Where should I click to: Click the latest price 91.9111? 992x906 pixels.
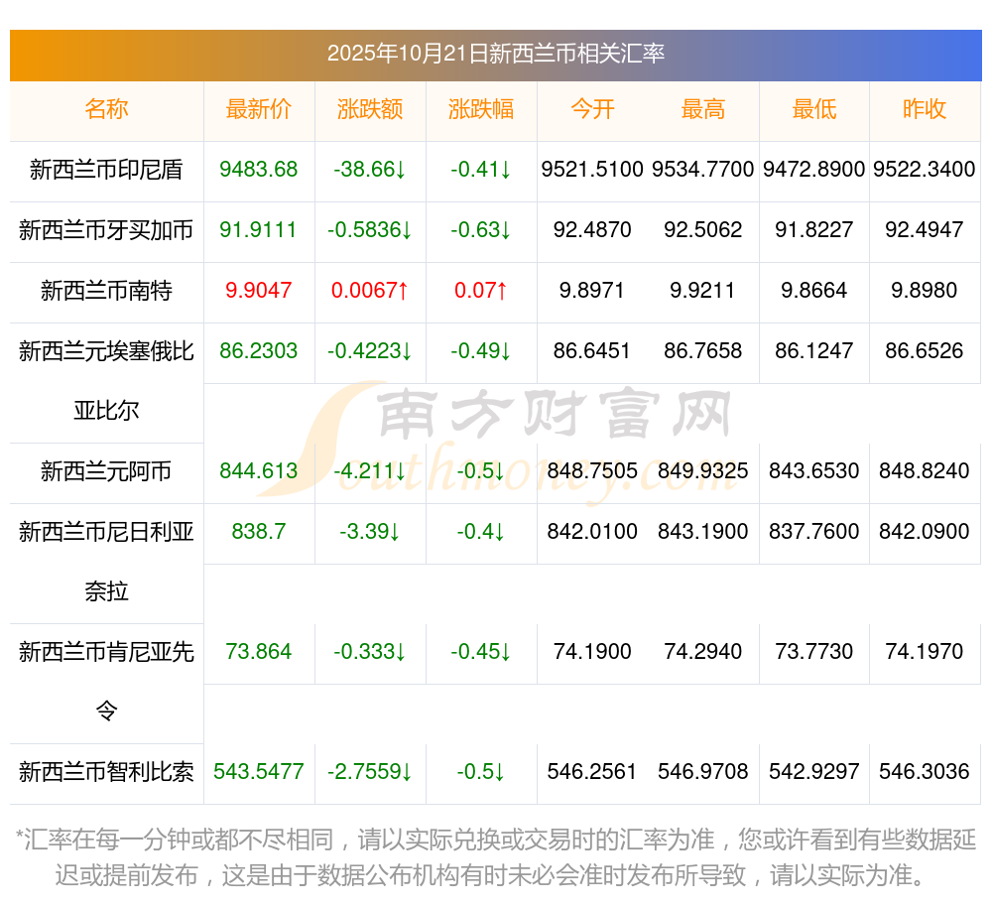click(x=259, y=229)
